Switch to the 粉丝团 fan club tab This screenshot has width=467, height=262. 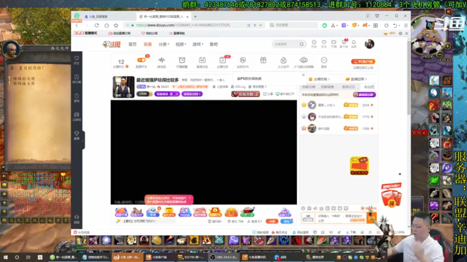pyautogui.click(x=369, y=87)
